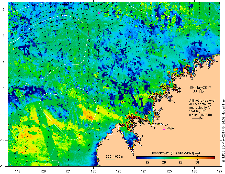Click longitude axis label 124

coord(144,171)
